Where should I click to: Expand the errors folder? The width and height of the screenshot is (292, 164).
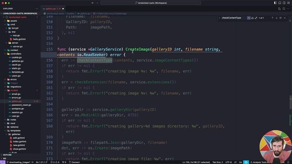pos(13,79)
